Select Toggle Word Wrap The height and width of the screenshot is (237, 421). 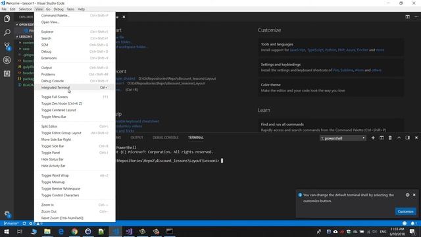point(74,176)
